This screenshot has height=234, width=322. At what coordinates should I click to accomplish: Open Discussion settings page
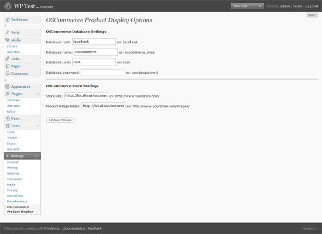click(15, 179)
